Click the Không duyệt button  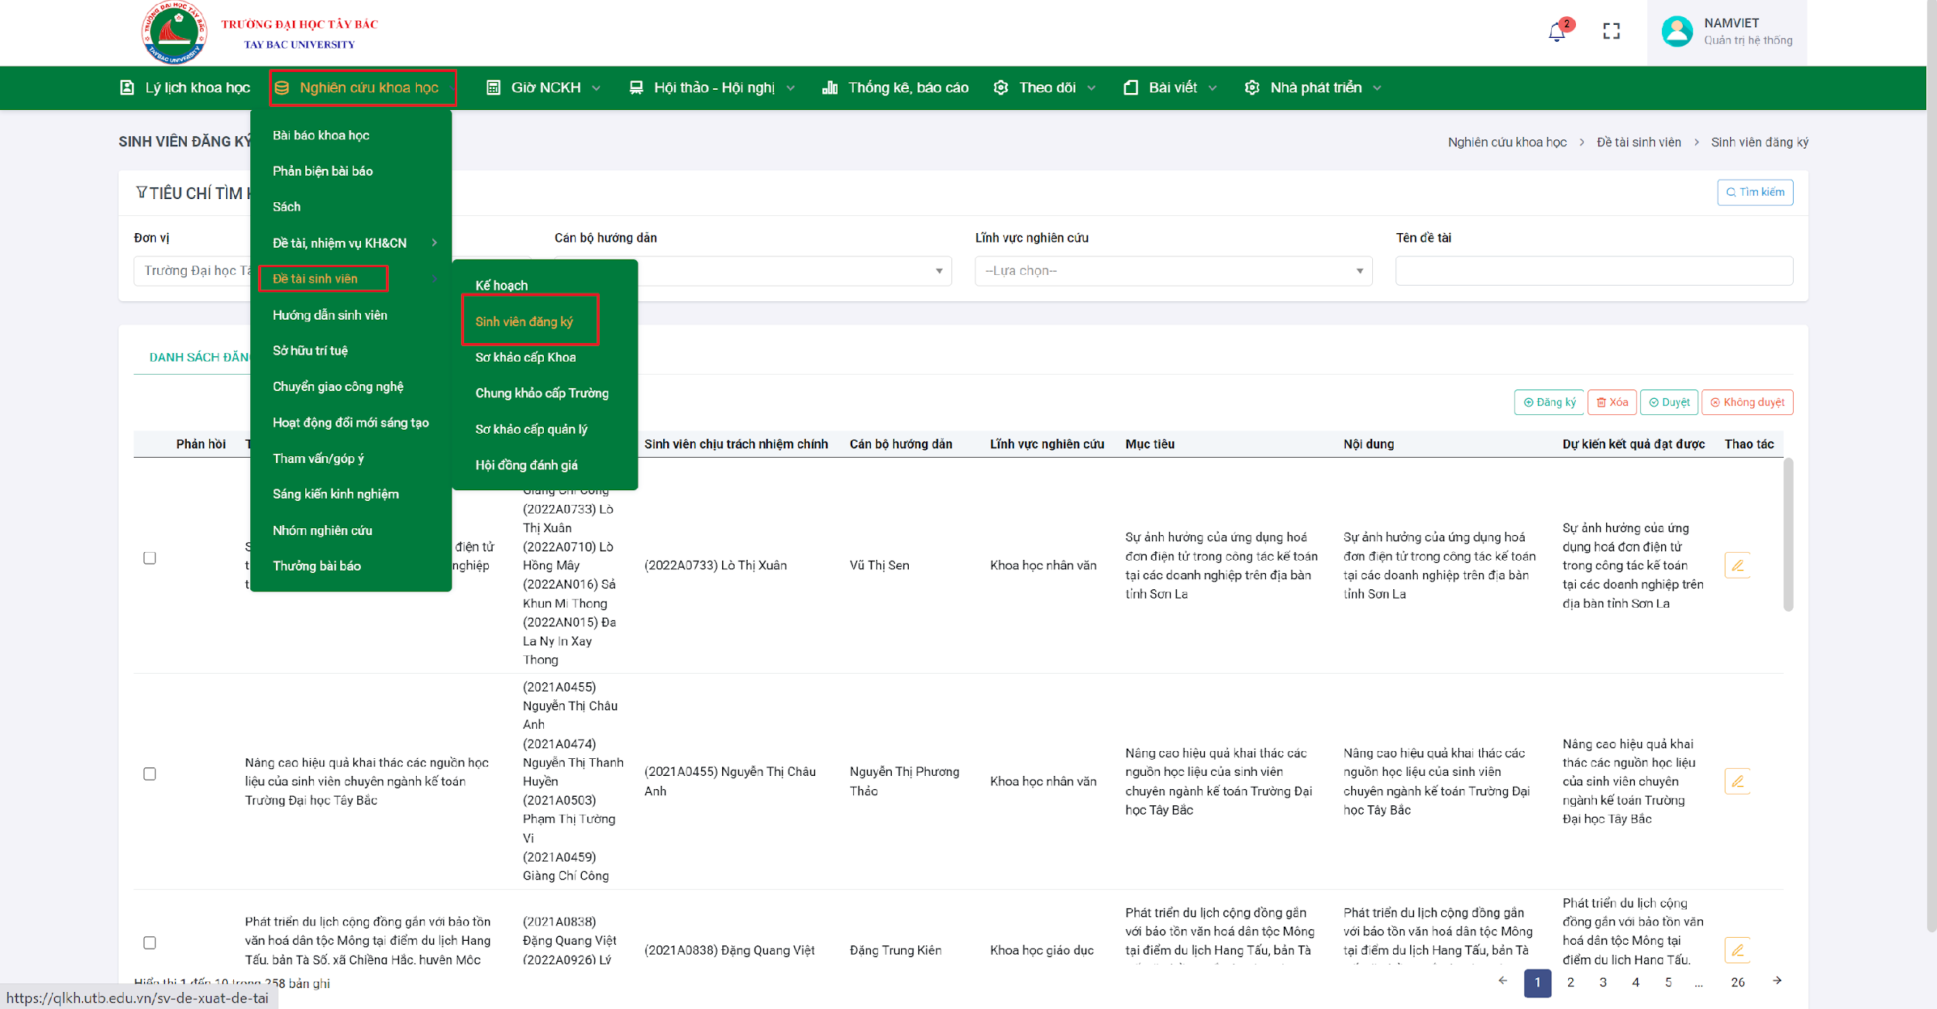tap(1747, 402)
